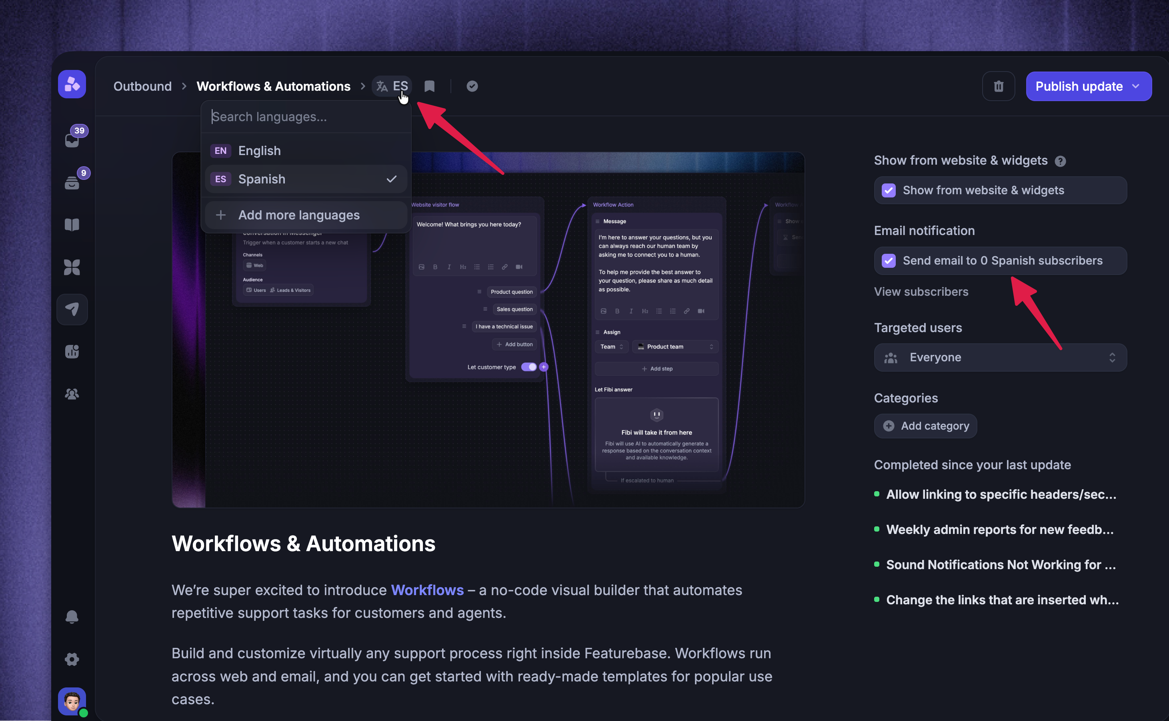Click the workflow builder cover image

point(488,330)
